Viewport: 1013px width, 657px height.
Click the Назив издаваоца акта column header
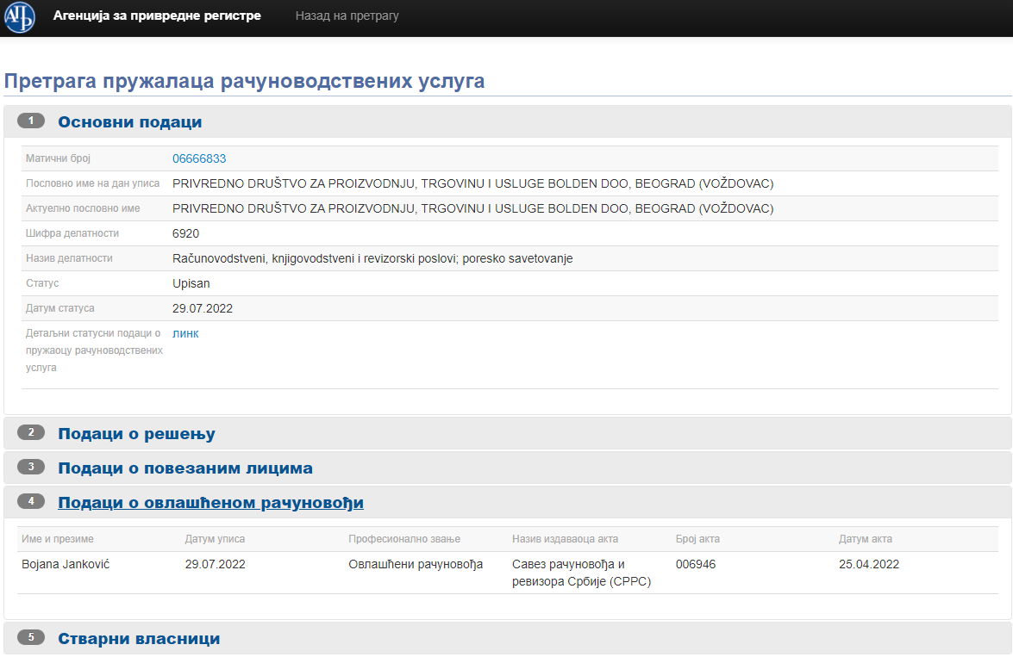click(566, 539)
